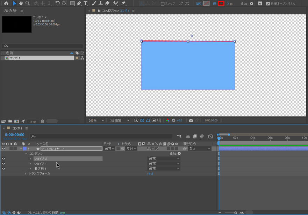Click the Home icon in toolbar
This screenshot has height=215, width=308.
click(6, 3)
